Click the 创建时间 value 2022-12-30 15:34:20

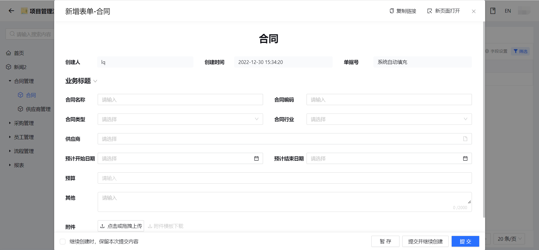pos(283,62)
